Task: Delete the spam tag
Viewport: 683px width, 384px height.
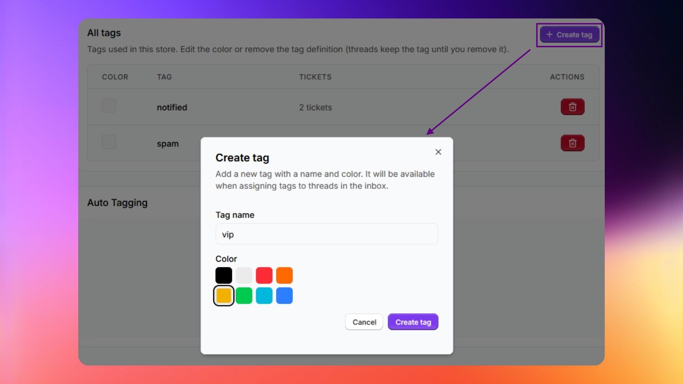Action: pyautogui.click(x=572, y=143)
